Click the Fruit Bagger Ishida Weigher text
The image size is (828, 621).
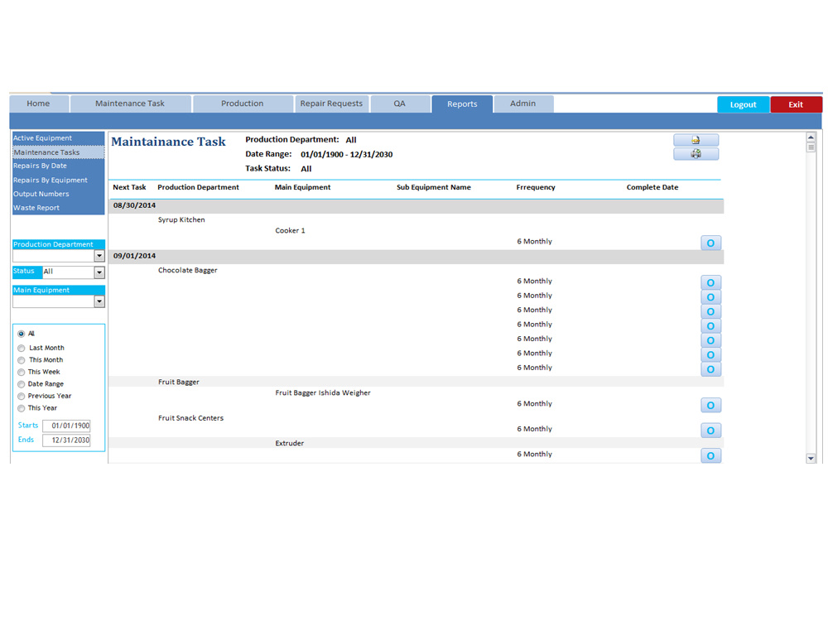tap(323, 392)
